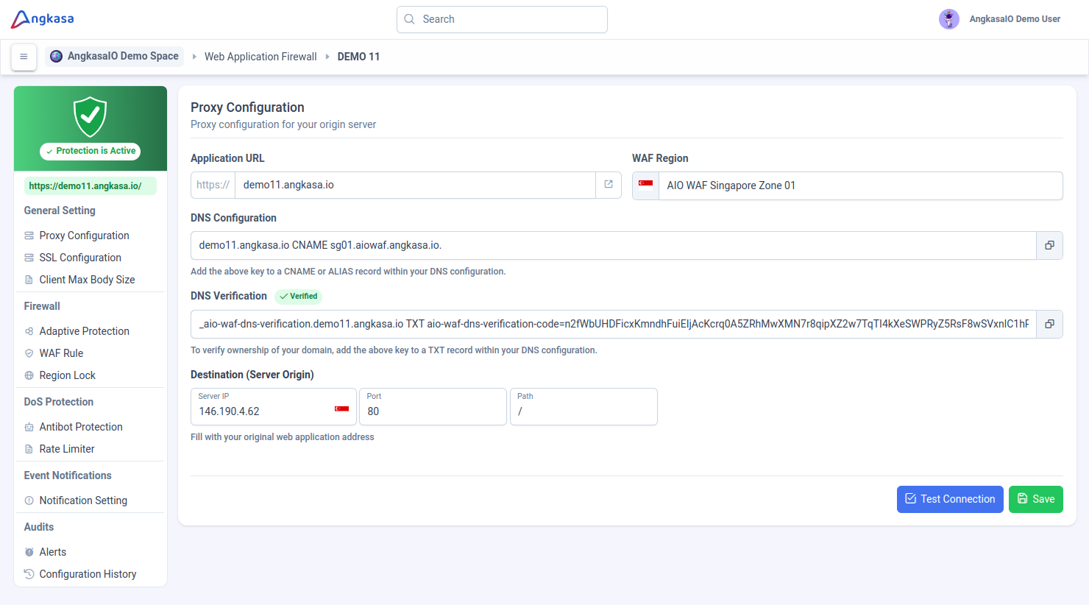1089x605 pixels.
Task: Click the Client Max Body Size icon
Action: 29,280
